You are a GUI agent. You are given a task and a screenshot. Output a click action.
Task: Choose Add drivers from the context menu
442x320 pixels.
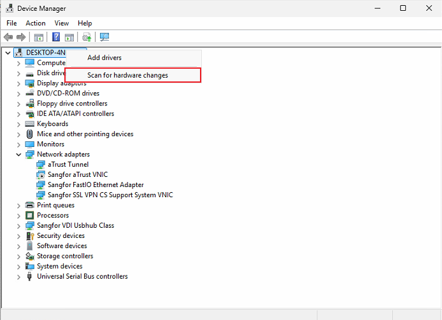[104, 58]
